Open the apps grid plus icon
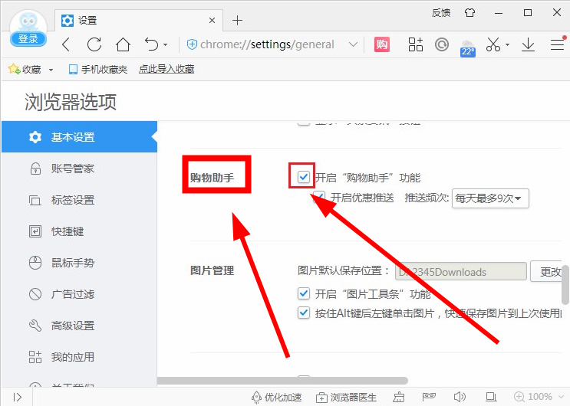The height and width of the screenshot is (406, 570). pos(416,44)
